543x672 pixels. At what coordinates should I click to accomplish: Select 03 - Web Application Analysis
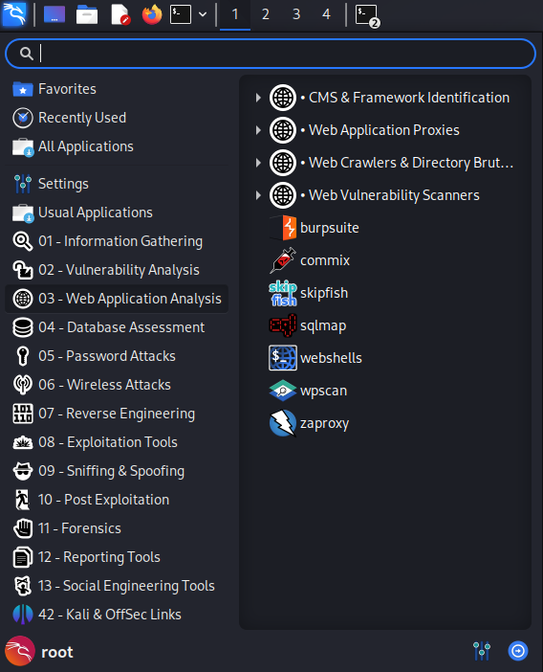click(x=117, y=299)
